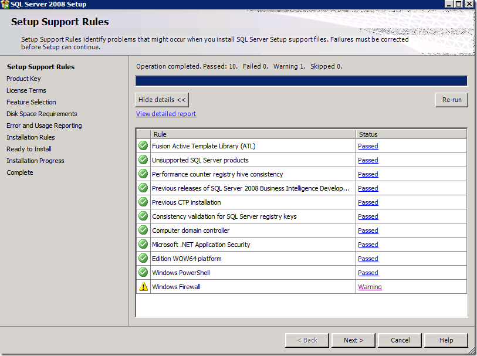Open Passed link for Microsoft .NET Application Security

368,245
